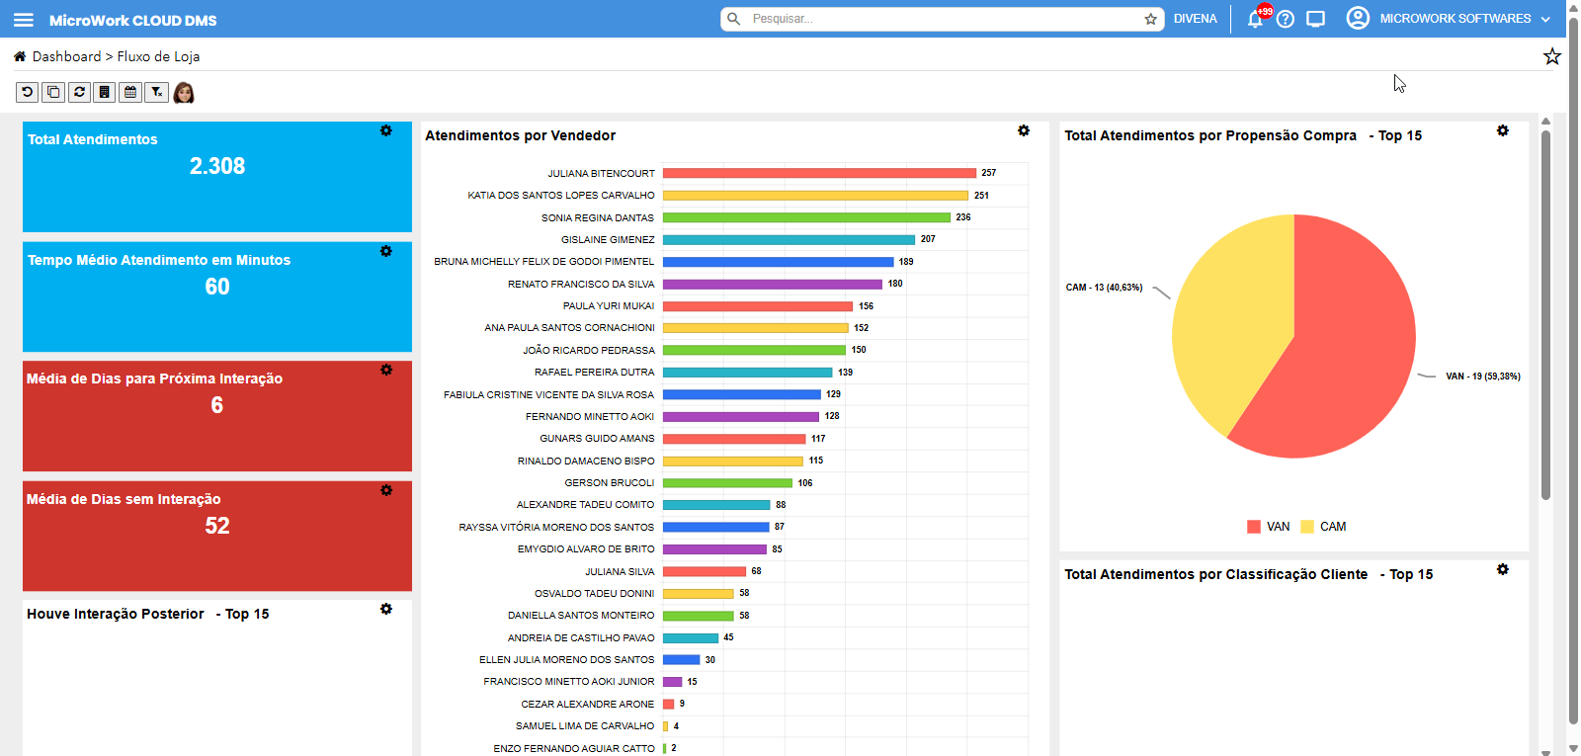
Task: Open gear of Classificação Cliente panel
Action: [x=1503, y=569]
